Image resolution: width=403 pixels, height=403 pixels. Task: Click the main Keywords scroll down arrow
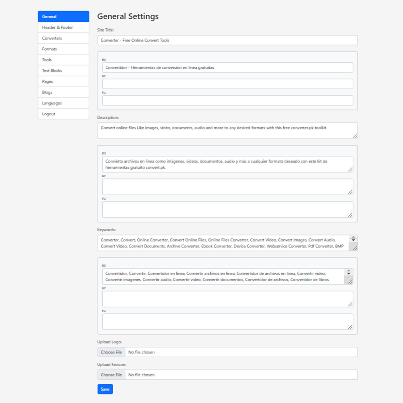click(x=353, y=240)
